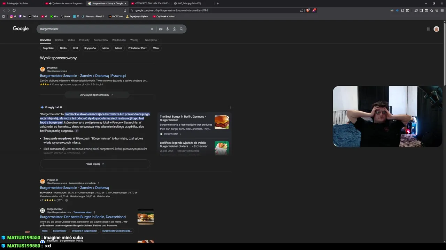Open the Brave Wallet icon
The height and width of the screenshot is (250, 446).
click(x=426, y=10)
